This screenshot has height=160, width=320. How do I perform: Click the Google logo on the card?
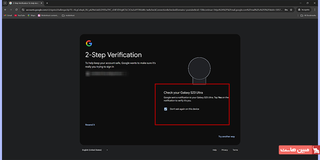coord(89,43)
